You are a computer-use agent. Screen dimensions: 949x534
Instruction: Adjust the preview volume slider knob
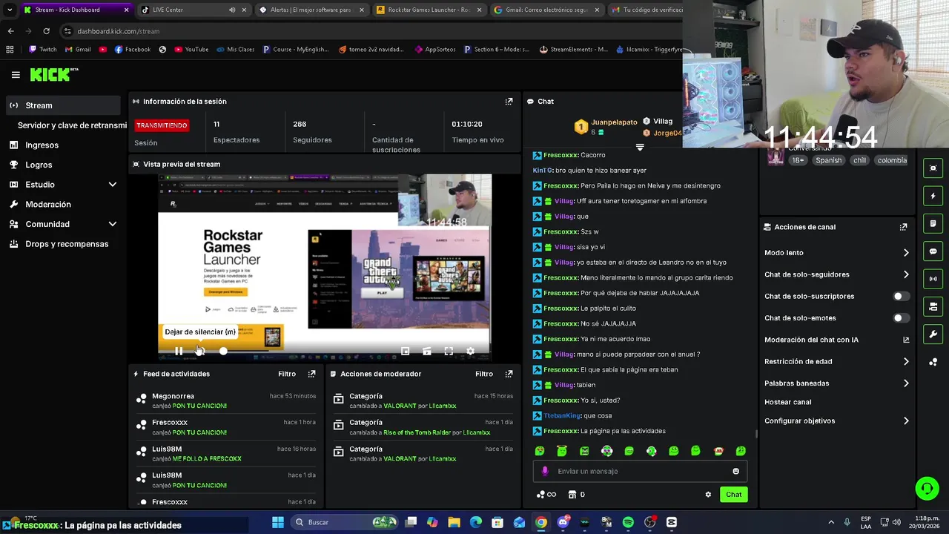[223, 351]
